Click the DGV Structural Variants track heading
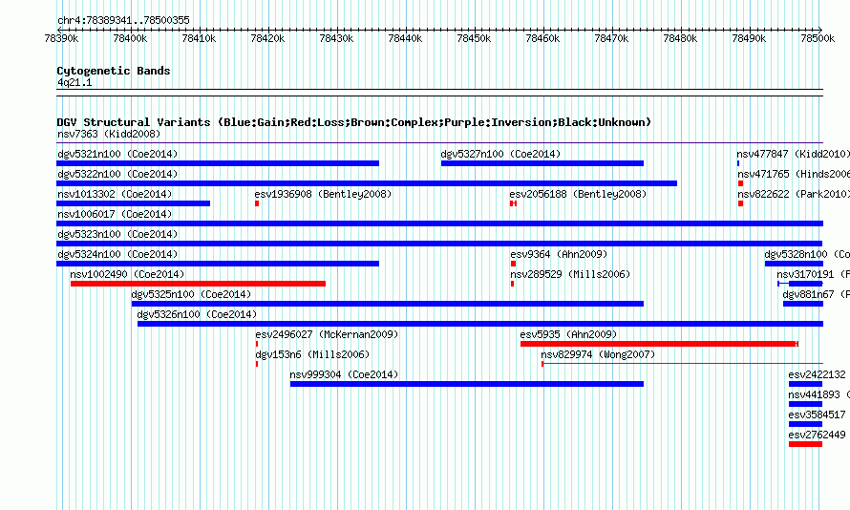Viewport: 850px width, 510px height. (x=354, y=122)
